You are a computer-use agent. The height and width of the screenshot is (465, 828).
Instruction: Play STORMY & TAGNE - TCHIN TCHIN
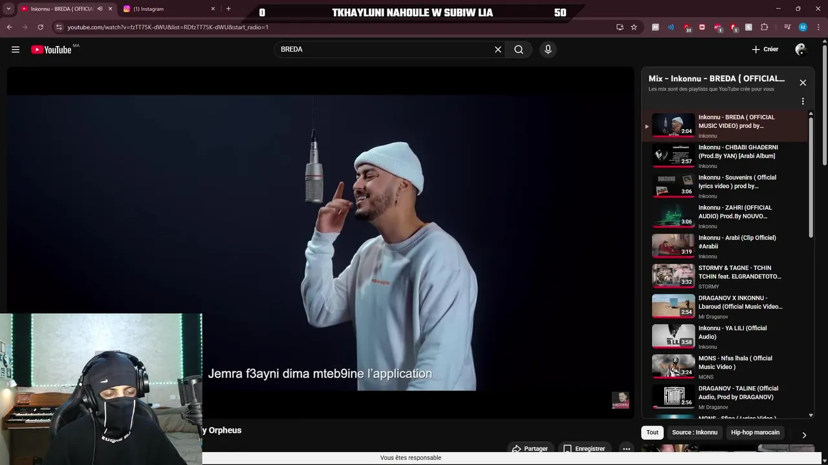click(725, 276)
